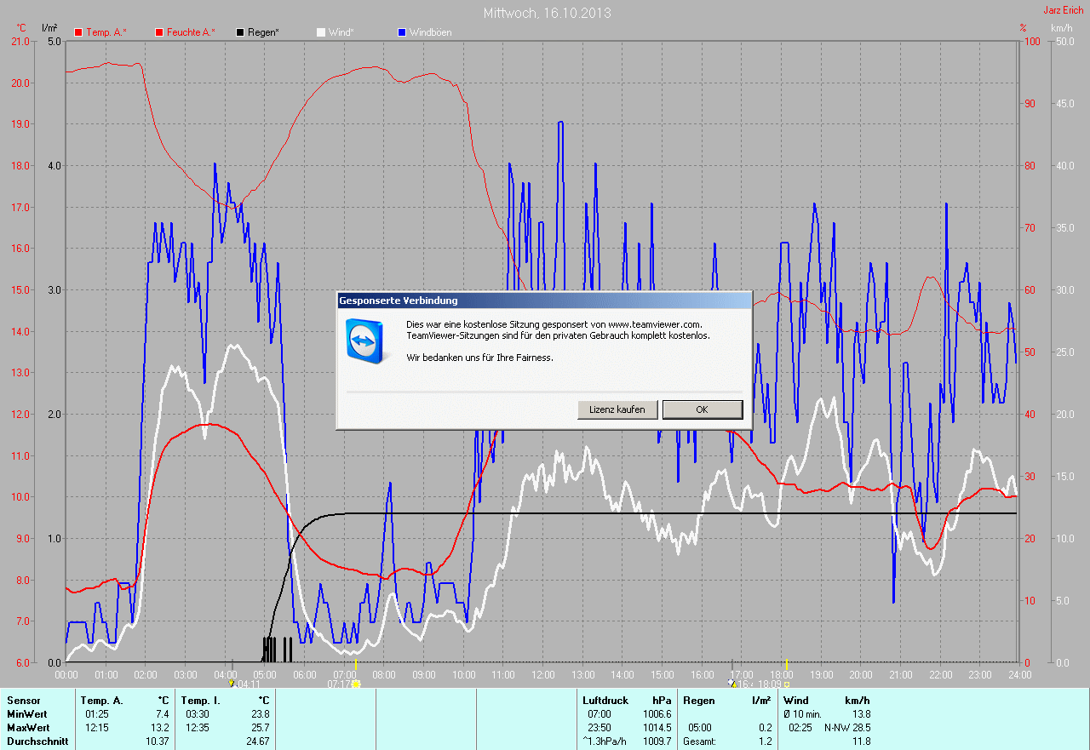1090x750 pixels.
Task: Click the Luftdruck column header
Action: point(605,701)
